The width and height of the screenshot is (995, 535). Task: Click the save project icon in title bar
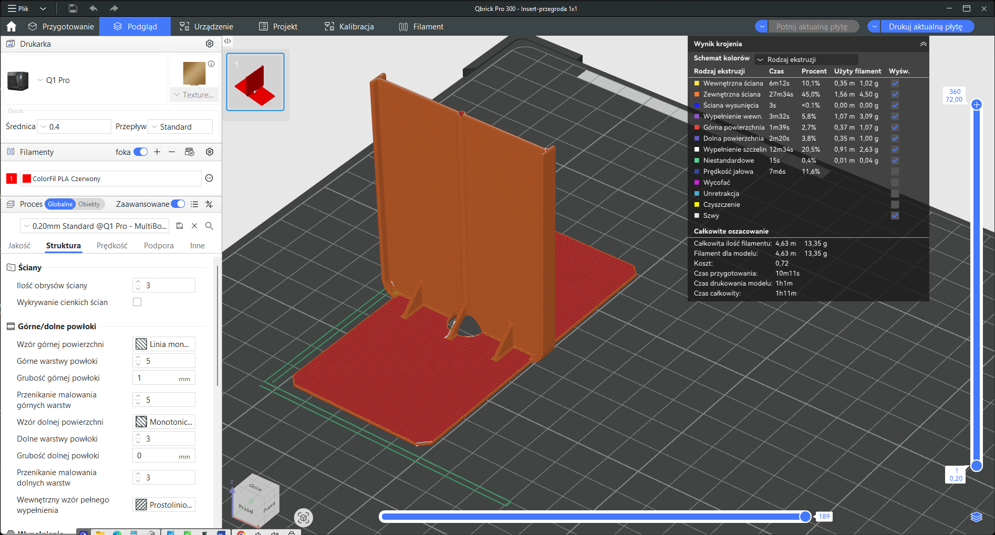[73, 8]
